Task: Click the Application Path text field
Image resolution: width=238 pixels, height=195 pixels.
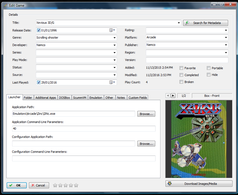Action: [73, 114]
